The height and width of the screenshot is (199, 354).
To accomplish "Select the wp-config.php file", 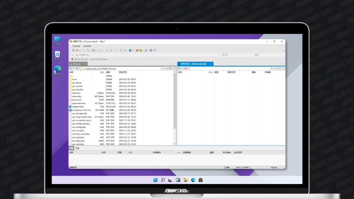I will click(78, 127).
